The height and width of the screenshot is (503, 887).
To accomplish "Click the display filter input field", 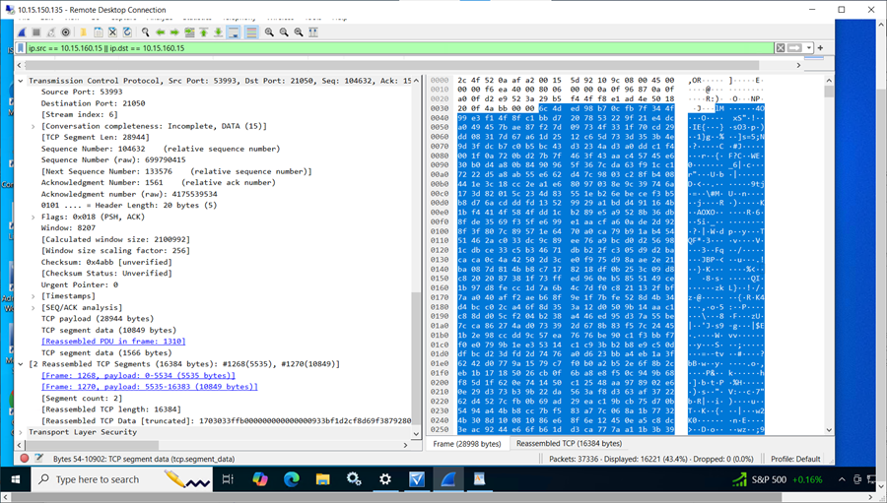I will 400,48.
